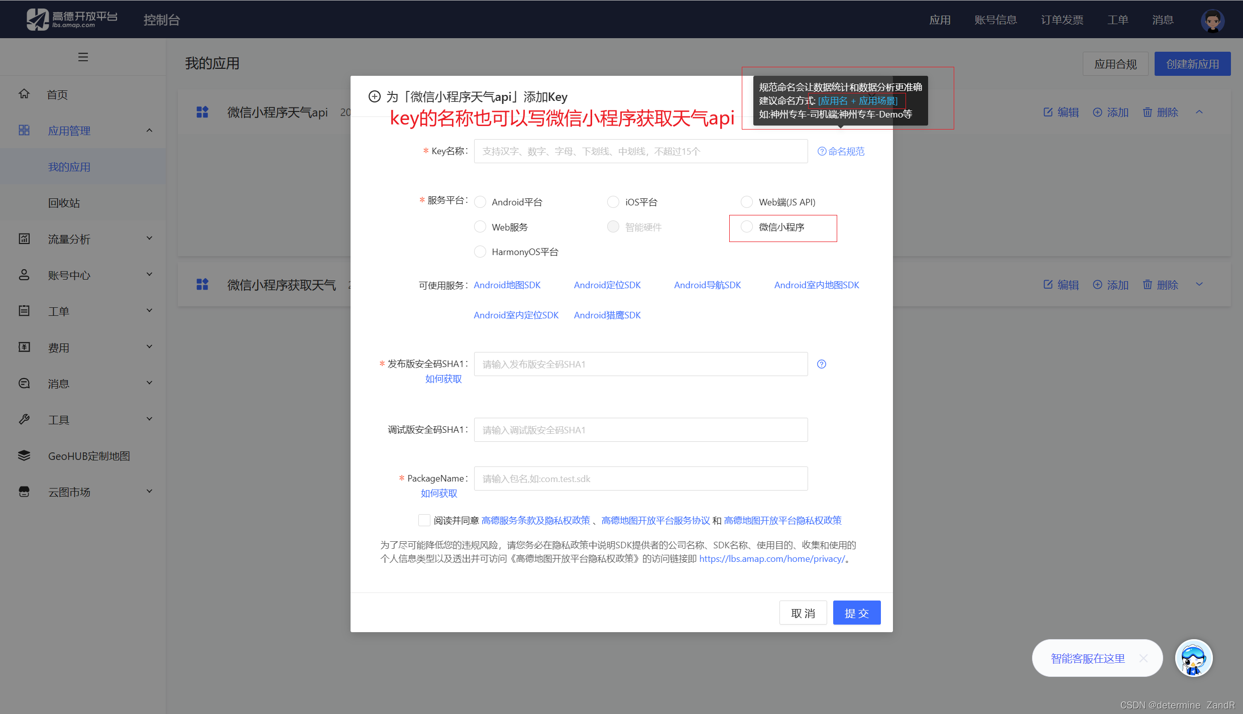Click 如何获取 under PackageName
This screenshot has width=1243, height=714.
tap(439, 493)
